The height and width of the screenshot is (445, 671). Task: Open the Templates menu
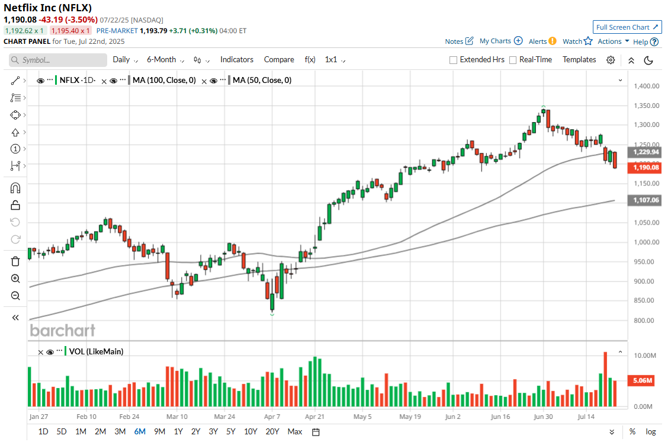[x=579, y=59]
